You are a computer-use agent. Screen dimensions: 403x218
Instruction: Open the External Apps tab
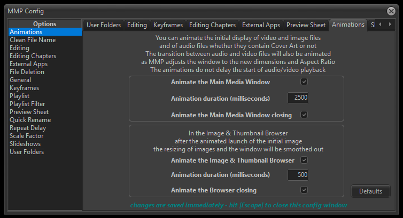[261, 25]
